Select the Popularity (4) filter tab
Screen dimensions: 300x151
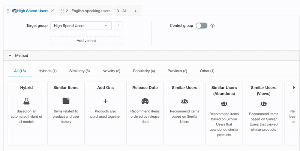click(144, 71)
